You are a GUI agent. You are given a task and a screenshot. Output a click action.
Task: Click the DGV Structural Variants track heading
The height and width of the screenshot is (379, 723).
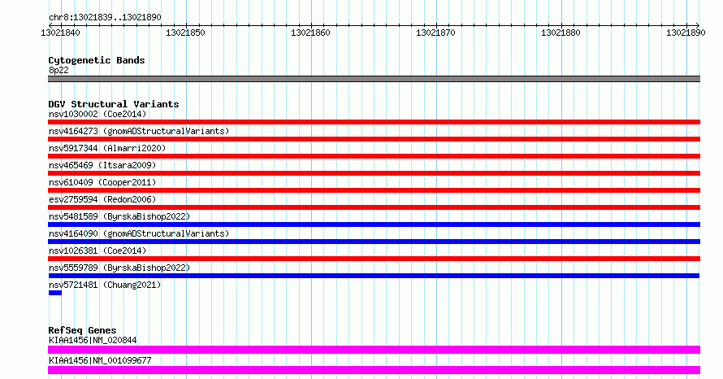coord(114,104)
